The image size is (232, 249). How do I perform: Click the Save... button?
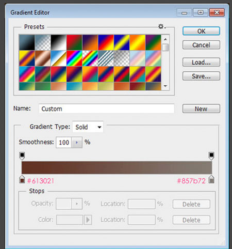pyautogui.click(x=201, y=76)
